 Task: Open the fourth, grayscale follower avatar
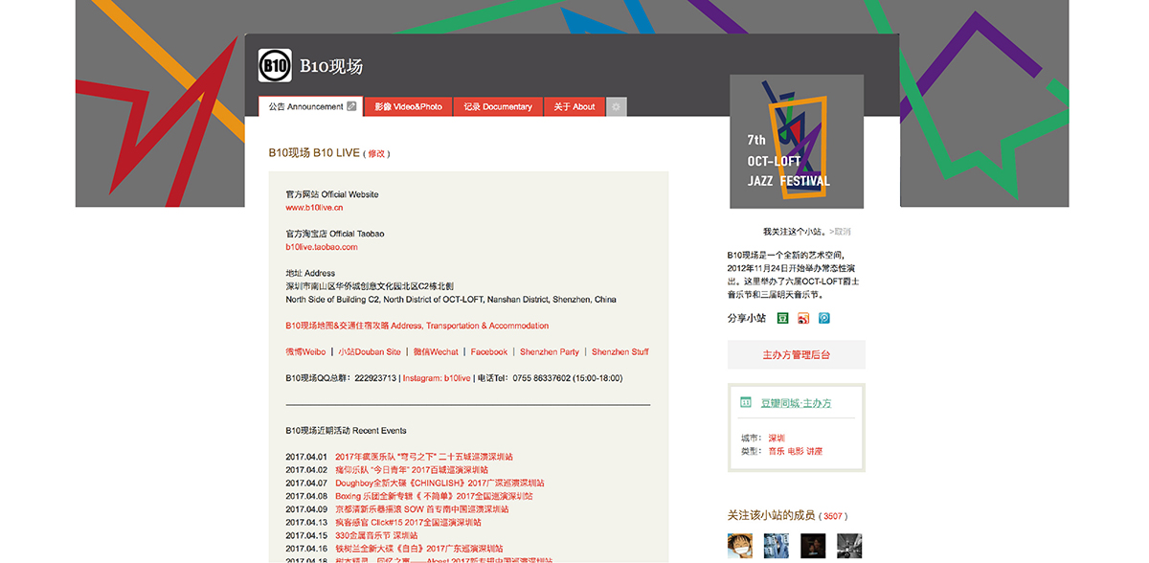tap(849, 546)
